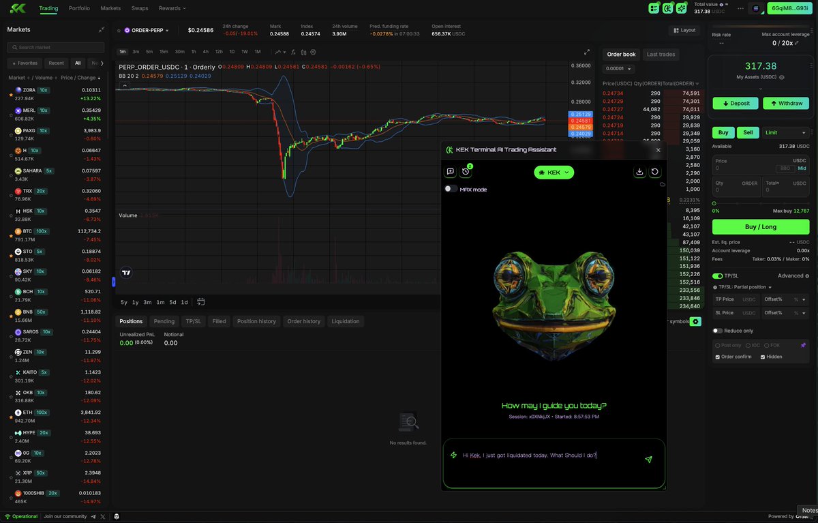The width and height of the screenshot is (818, 523).
Task: Select the Liquidation tab
Action: point(346,321)
